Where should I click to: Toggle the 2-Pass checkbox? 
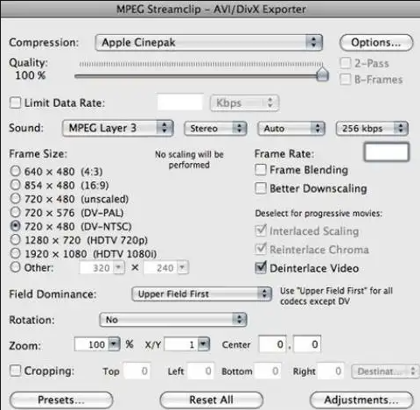346,63
